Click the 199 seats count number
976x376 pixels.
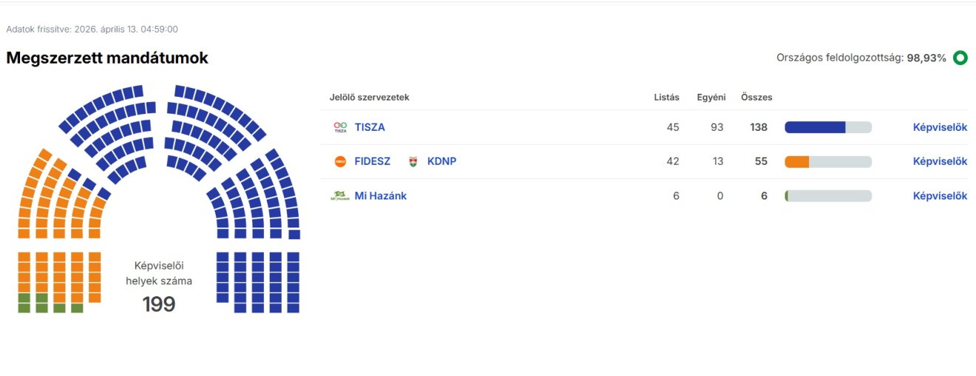[159, 304]
